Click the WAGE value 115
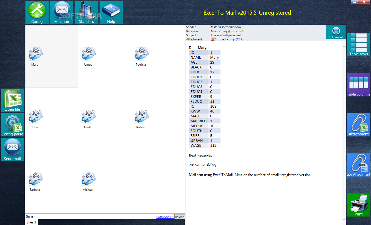The width and height of the screenshot is (371, 225). [x=213, y=145]
